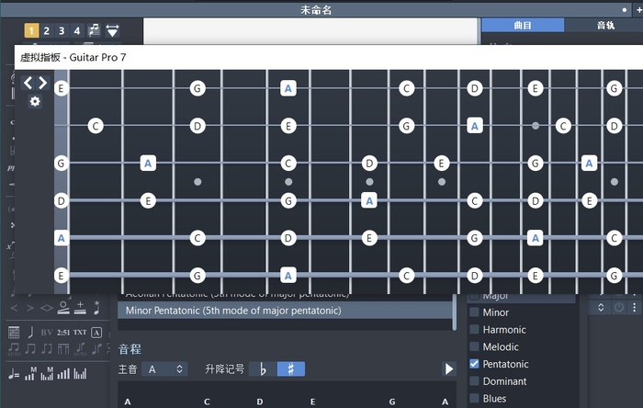This screenshot has width=643, height=408.
Task: Select the TXT text annotation tool
Action: point(80,332)
